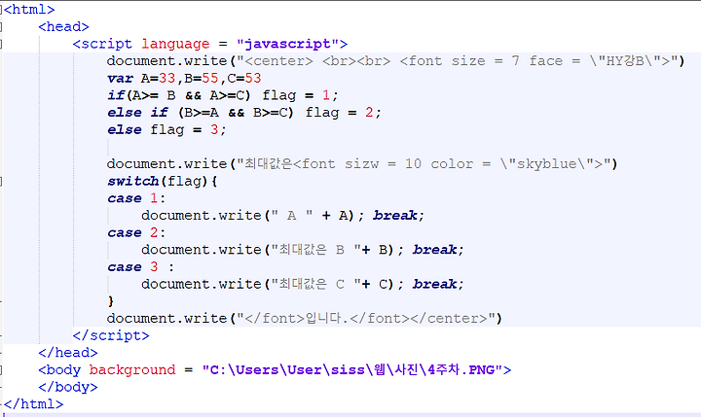Image resolution: width=701 pixels, height=417 pixels.
Task: Click the closing </html> tag
Action: click(33, 404)
